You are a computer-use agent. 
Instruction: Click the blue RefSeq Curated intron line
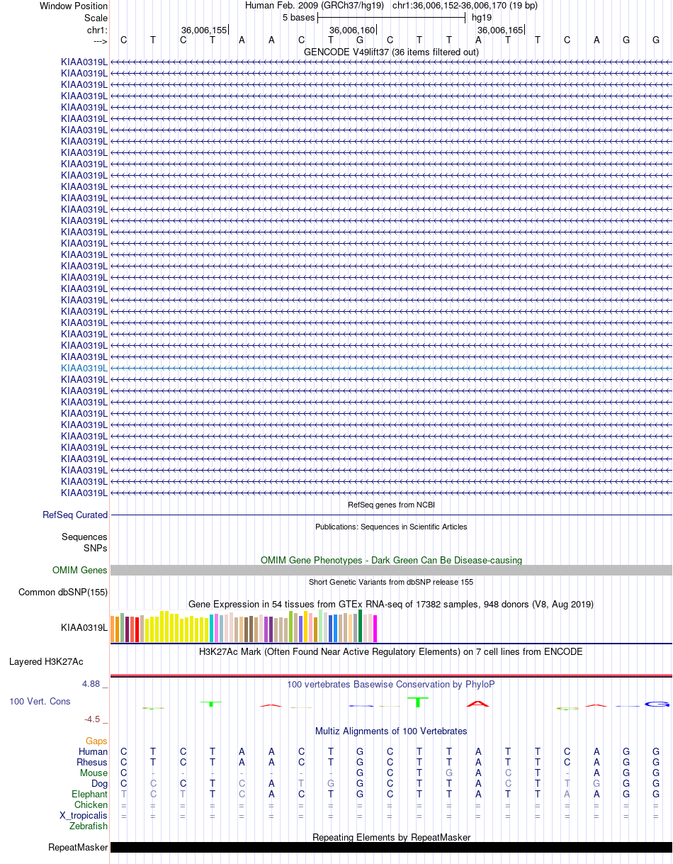391,515
